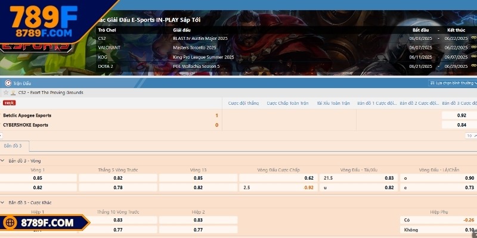Open link icon for PGL Wallachia row

(x=473, y=66)
